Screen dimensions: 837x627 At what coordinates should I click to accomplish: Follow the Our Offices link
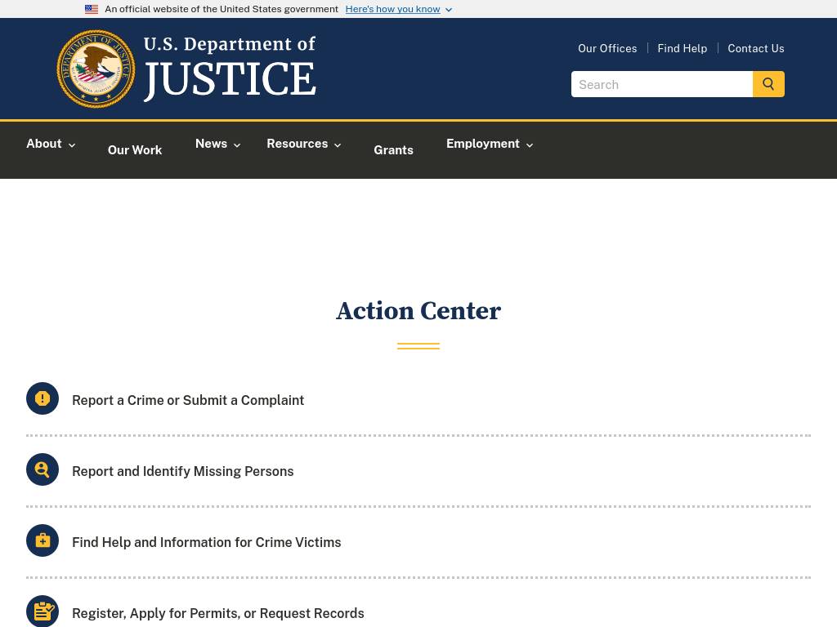click(607, 48)
